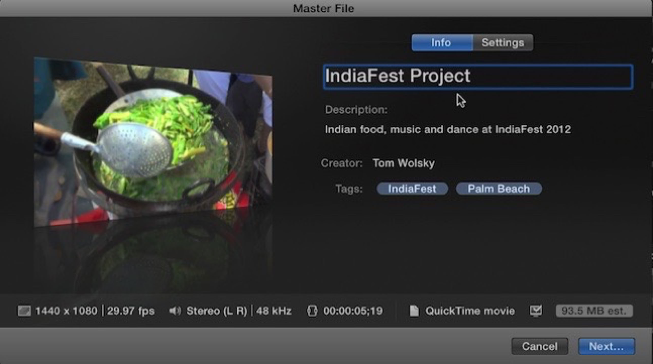Screen dimensions: 653x364
Task: Switch to the Settings tab
Action: 503,43
